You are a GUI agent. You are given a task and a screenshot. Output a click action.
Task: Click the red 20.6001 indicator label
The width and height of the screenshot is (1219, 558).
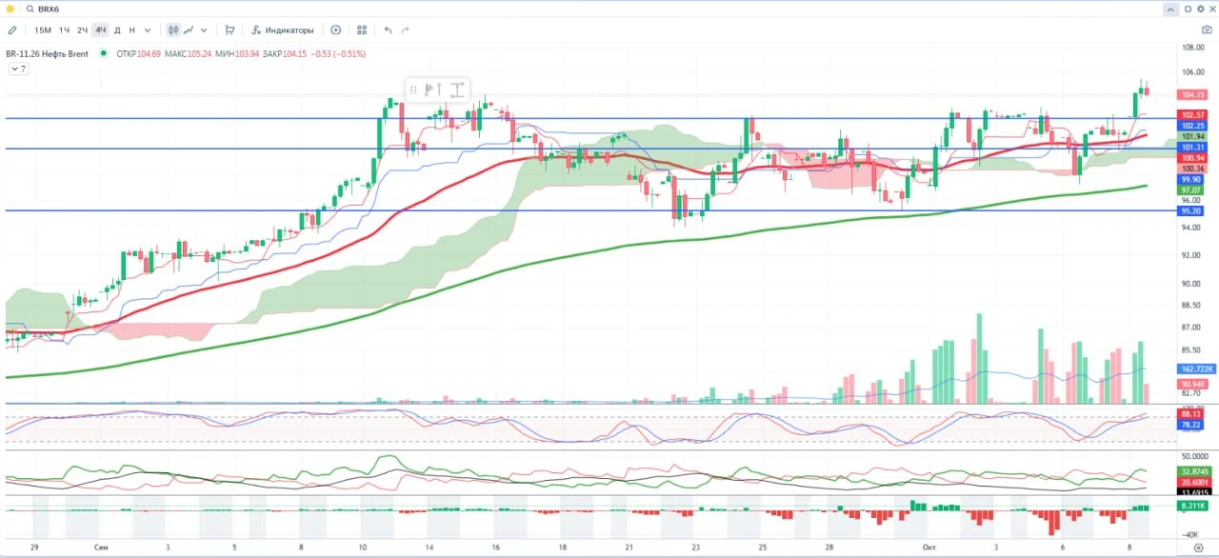pyautogui.click(x=1194, y=483)
